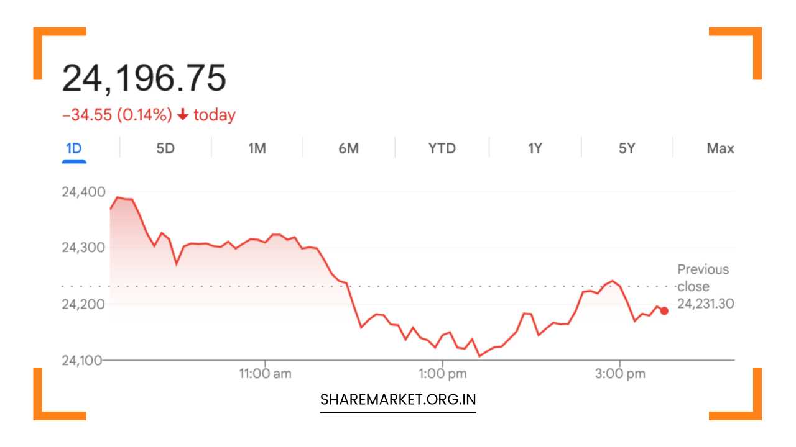View the YTD performance chart

coord(441,148)
